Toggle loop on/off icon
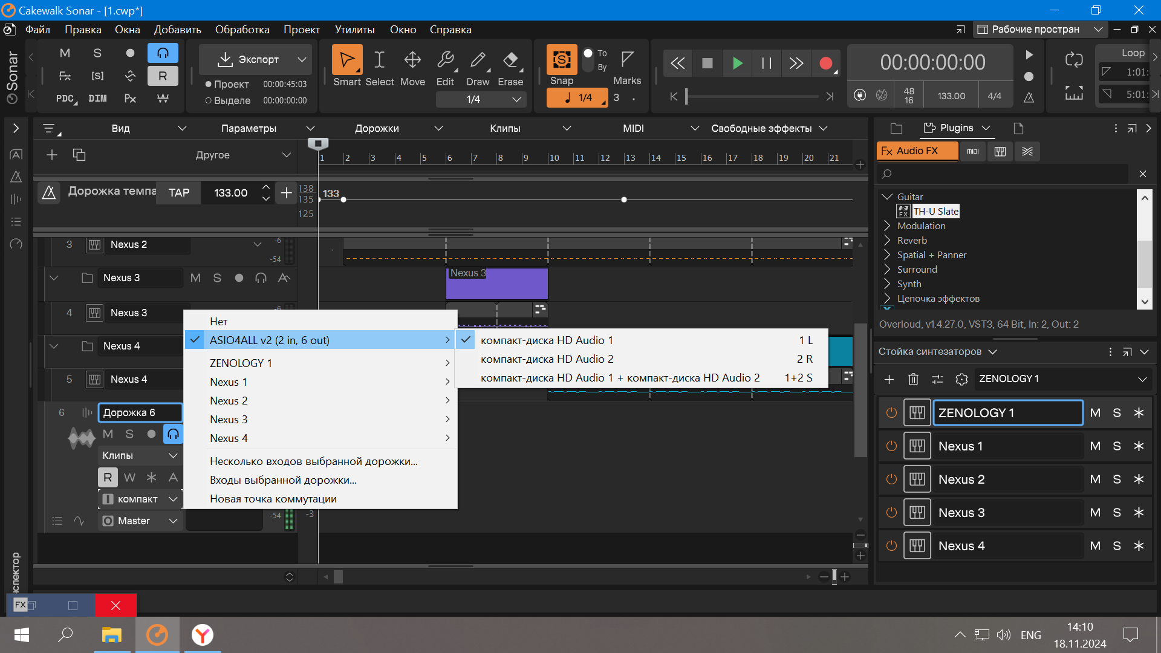Screen dimensions: 1161x653 [x=1074, y=59]
